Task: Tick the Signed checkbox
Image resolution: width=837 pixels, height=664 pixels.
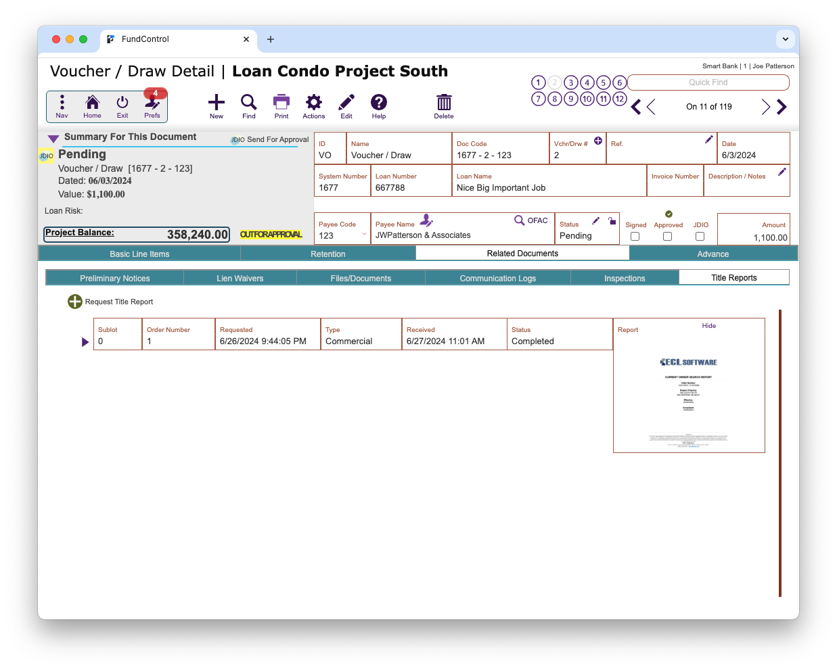Action: click(635, 237)
